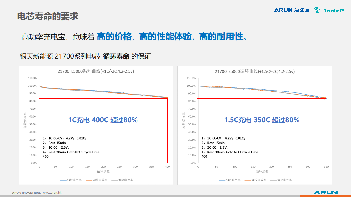The image size is (351, 197).
Task: Click 1#放电效率 legend in left chart
Action: point(70,180)
